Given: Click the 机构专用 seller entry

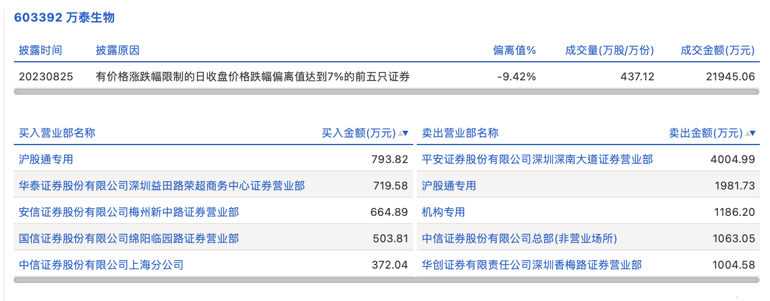Looking at the screenshot, I should coord(443,212).
